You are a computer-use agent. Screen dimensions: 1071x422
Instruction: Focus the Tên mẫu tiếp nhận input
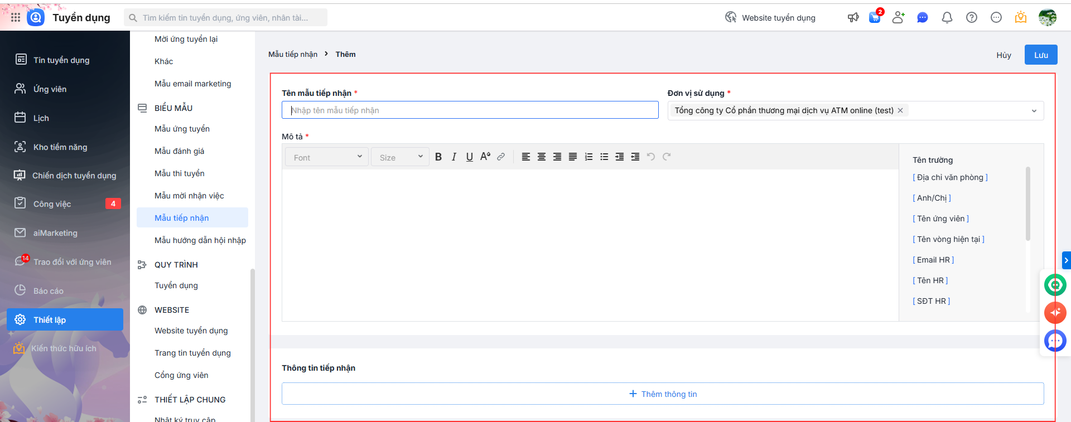click(x=470, y=110)
